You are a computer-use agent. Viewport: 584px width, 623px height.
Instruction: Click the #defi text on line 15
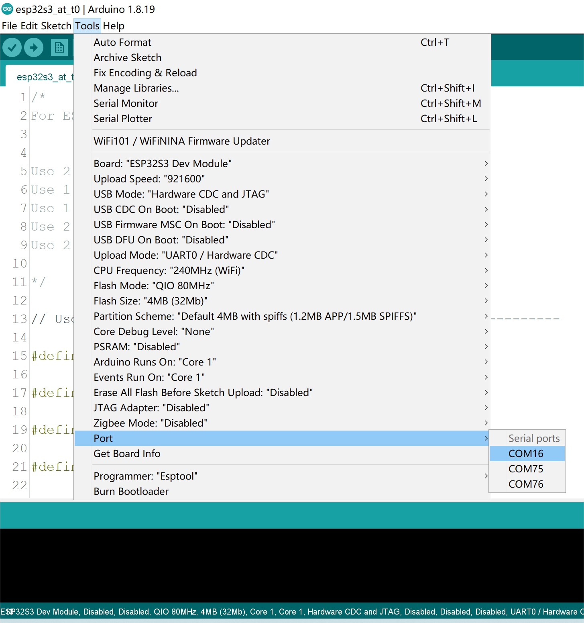53,356
